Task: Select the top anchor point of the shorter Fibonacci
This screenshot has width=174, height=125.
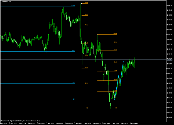Action: click(x=97, y=35)
